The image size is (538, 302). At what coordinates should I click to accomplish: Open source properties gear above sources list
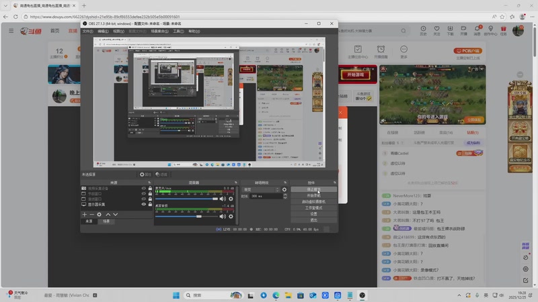(x=145, y=174)
